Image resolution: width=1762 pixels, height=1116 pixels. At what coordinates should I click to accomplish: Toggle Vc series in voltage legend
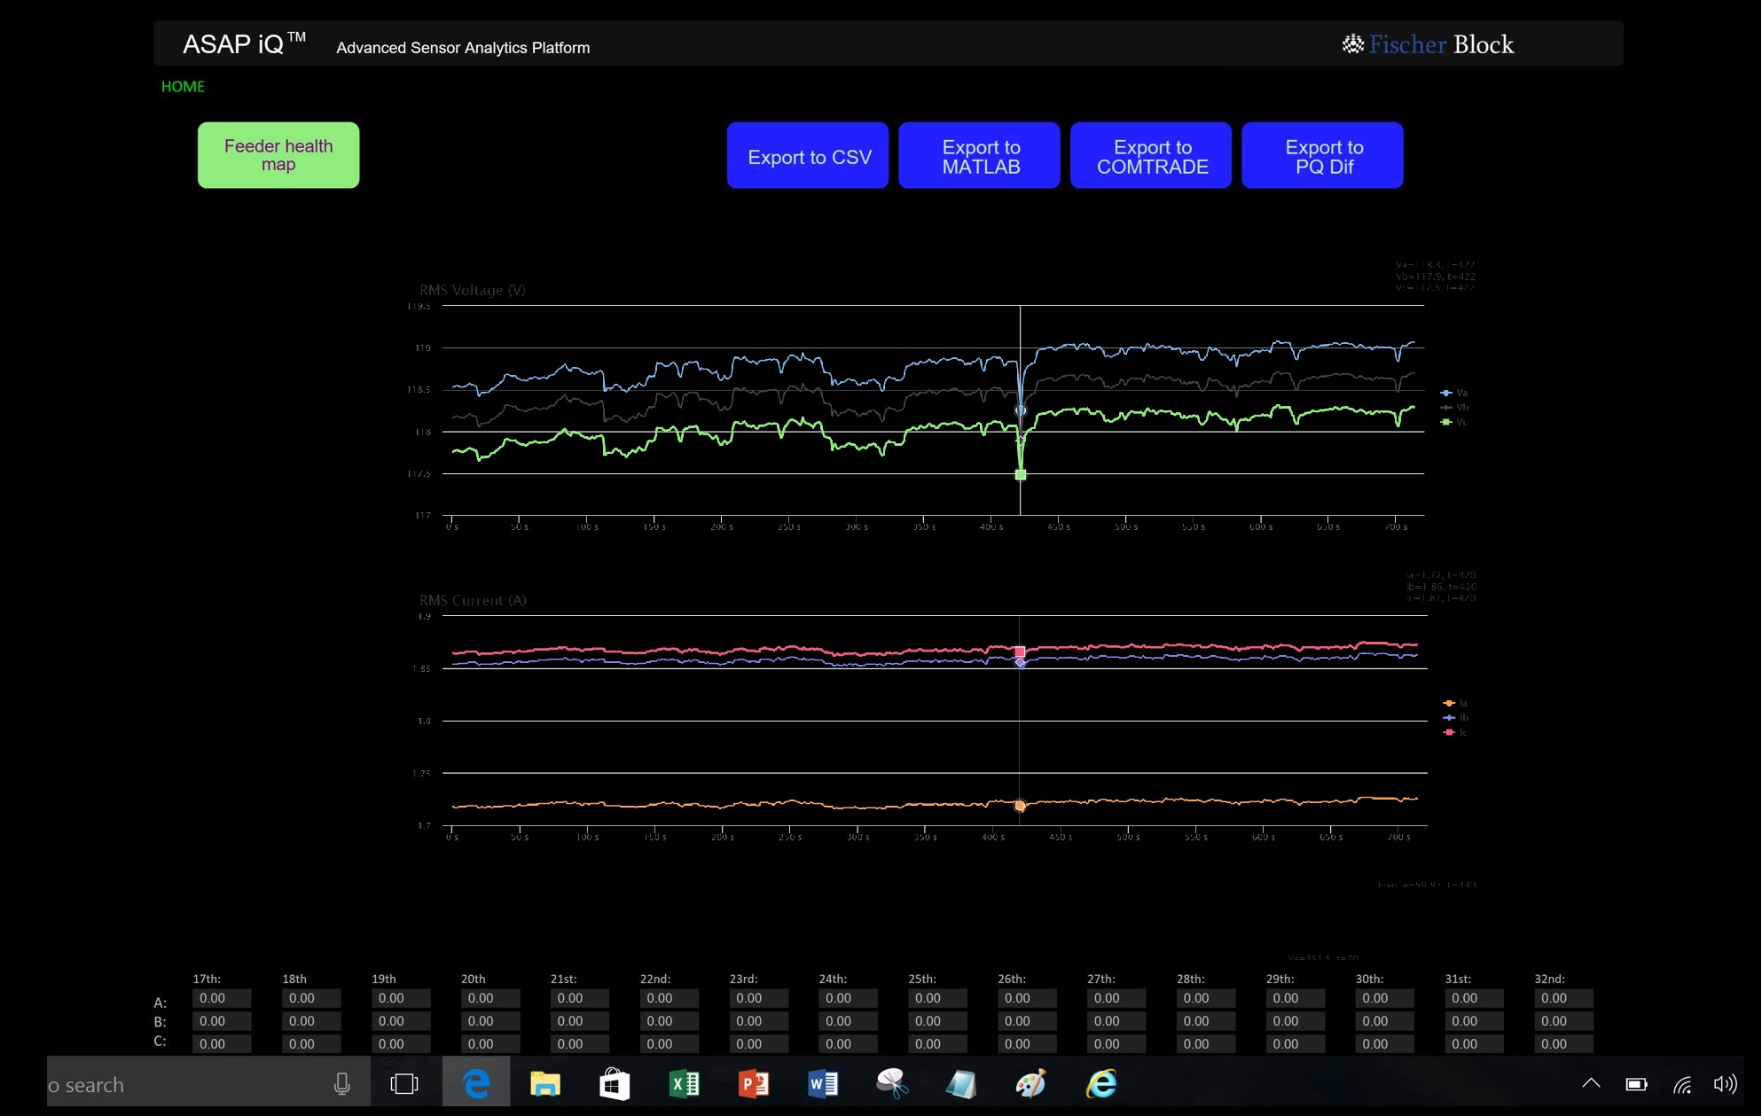click(x=1454, y=422)
